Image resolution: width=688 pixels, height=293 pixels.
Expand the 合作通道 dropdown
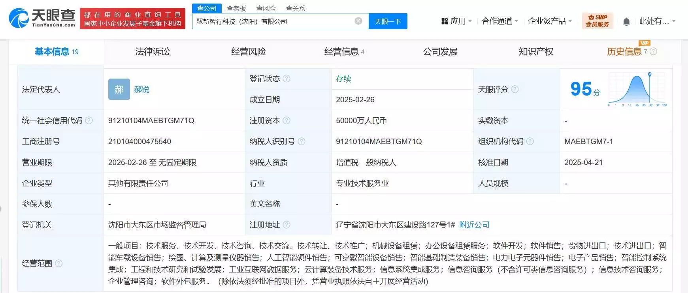500,21
